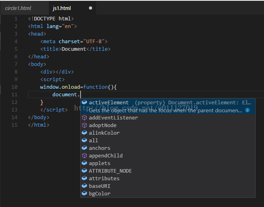The height and width of the screenshot is (207, 264).
Task: Click the method icon beside addEventListener
Action: [84, 118]
